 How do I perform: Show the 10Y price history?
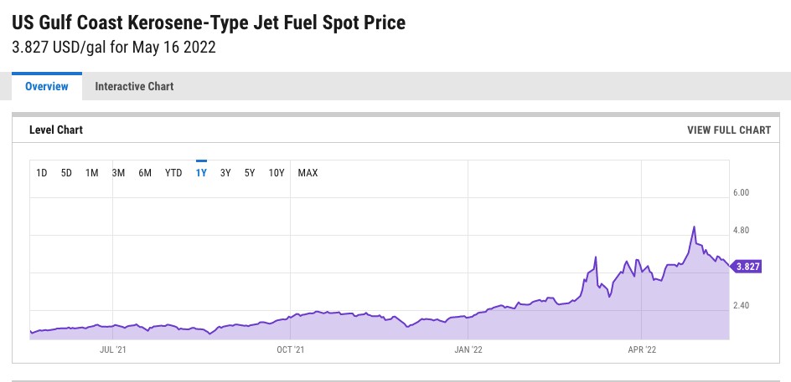pyautogui.click(x=277, y=173)
